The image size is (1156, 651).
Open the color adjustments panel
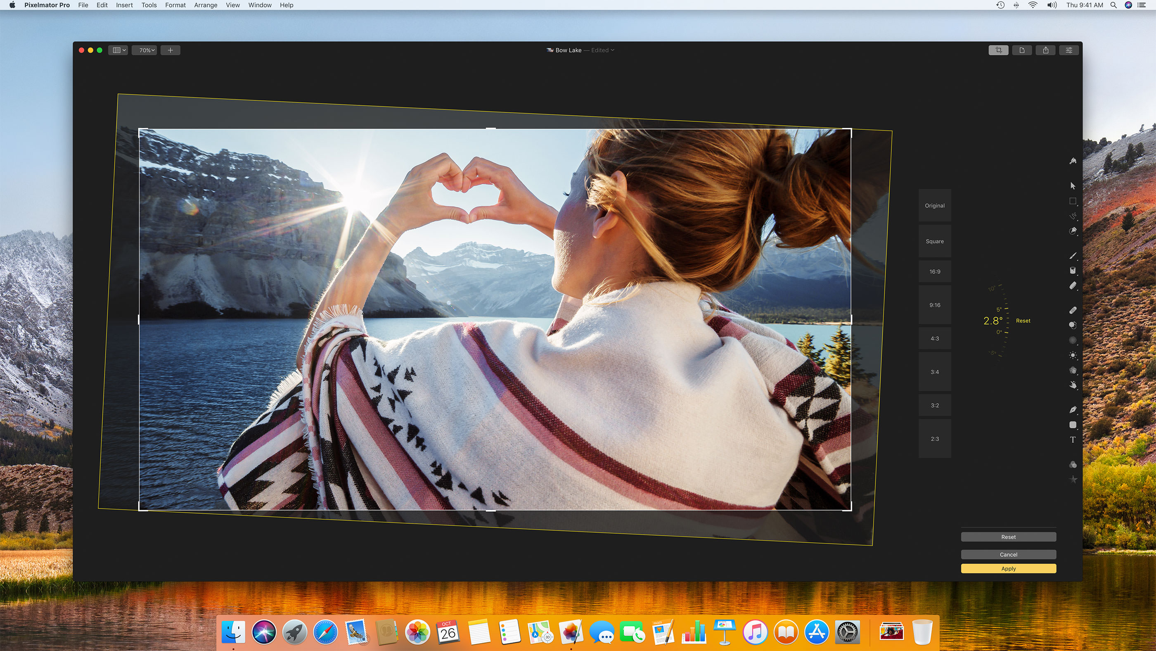[x=1068, y=50]
